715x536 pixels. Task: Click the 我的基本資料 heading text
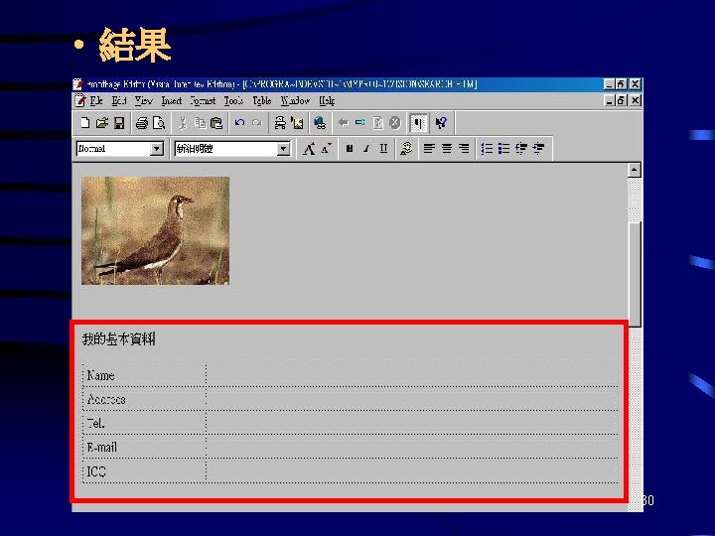(118, 339)
